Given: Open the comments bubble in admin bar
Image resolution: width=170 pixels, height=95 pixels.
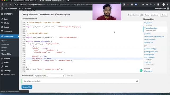Looking at the screenshot, I should [x=21, y=9].
